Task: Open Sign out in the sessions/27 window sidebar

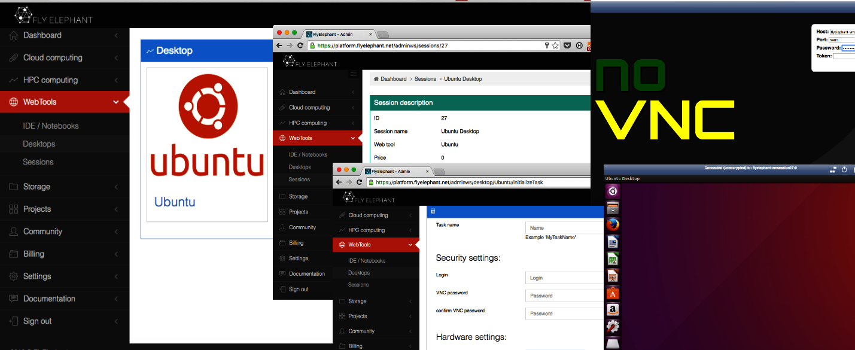Action: click(299, 289)
